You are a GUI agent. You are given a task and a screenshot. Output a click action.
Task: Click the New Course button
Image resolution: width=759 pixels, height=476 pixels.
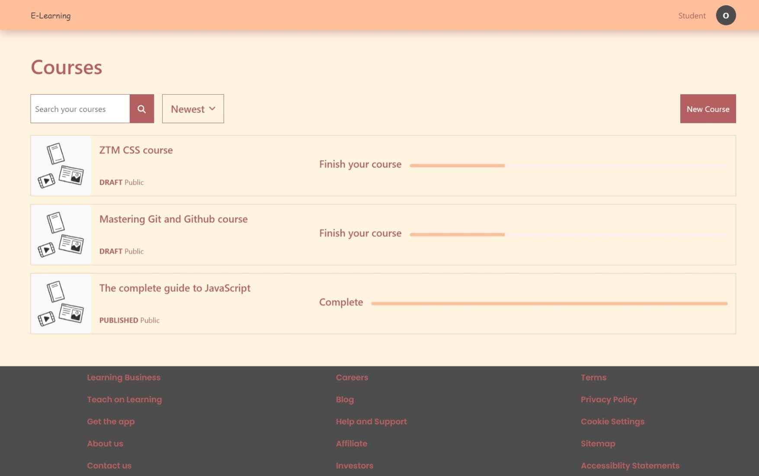coord(708,109)
